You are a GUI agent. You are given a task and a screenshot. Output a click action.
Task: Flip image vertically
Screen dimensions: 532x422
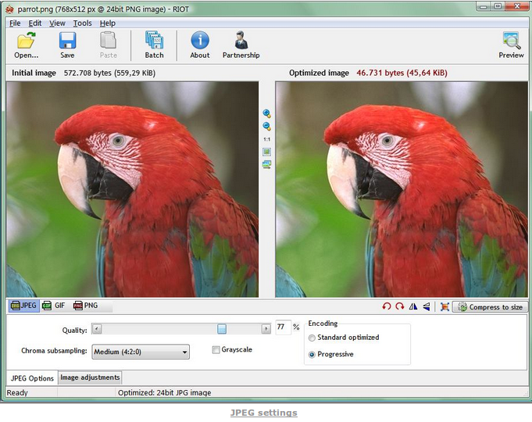click(427, 306)
